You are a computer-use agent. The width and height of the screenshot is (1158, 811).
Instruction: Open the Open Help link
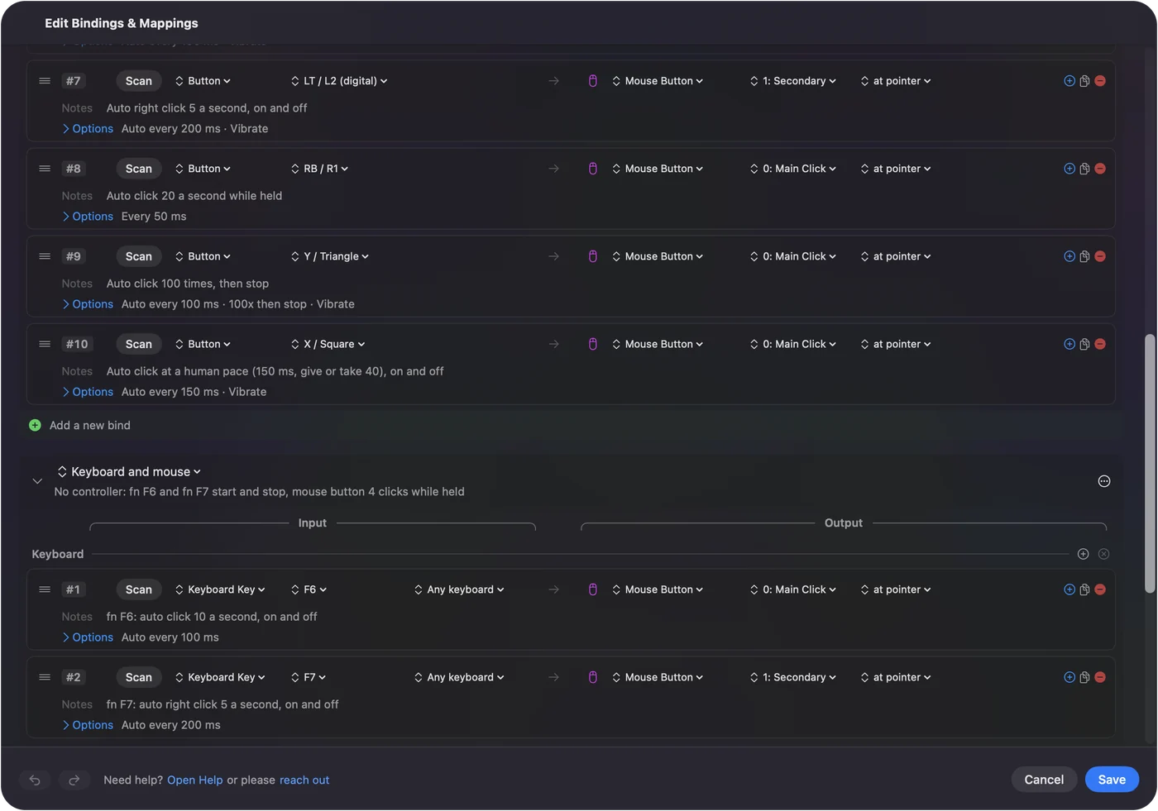(x=195, y=780)
